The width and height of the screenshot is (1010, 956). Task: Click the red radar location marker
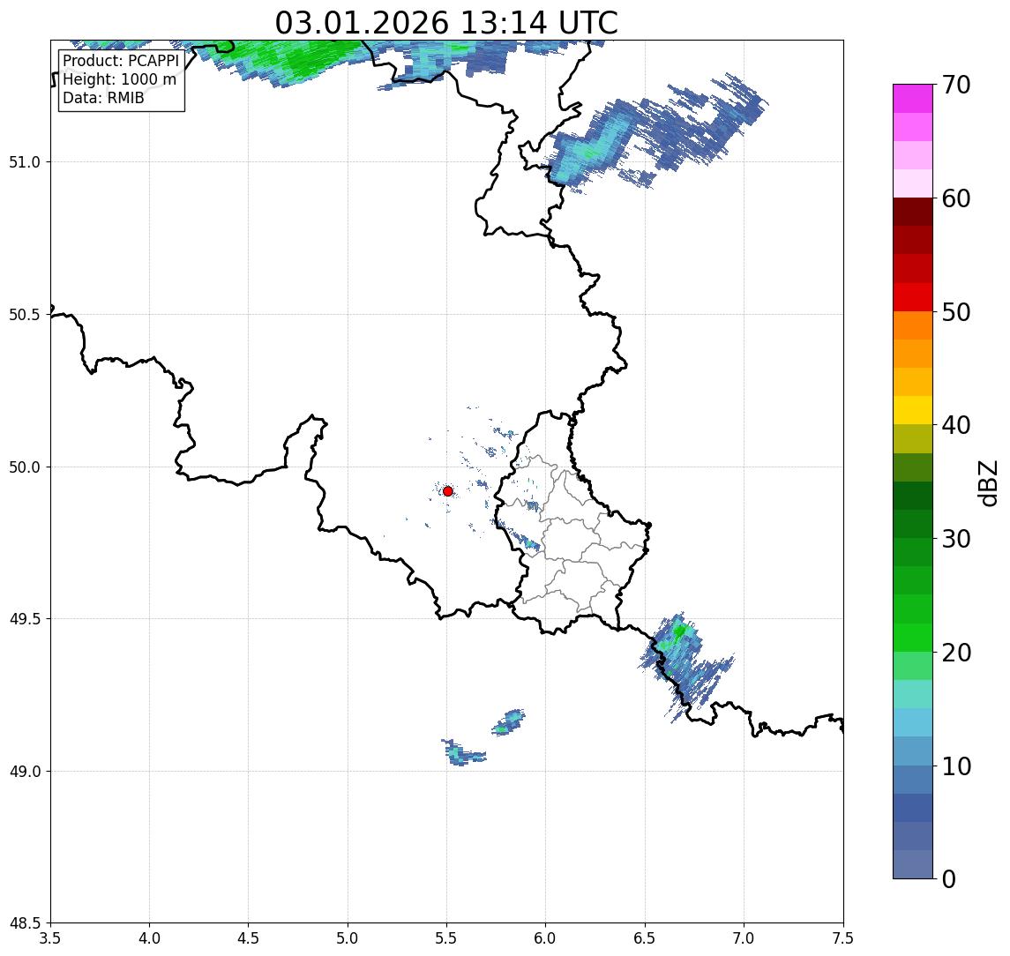(x=448, y=491)
